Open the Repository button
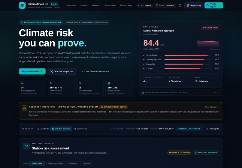 [194, 5]
